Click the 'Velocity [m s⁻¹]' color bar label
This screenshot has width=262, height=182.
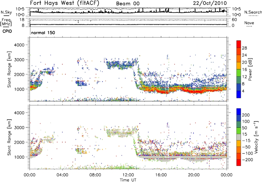(x=256, y=137)
